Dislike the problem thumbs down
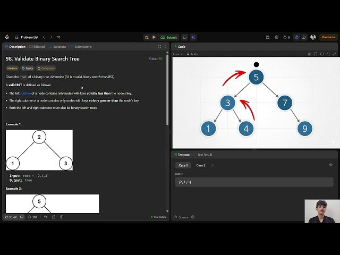This screenshot has width=340, height=255. (22, 217)
